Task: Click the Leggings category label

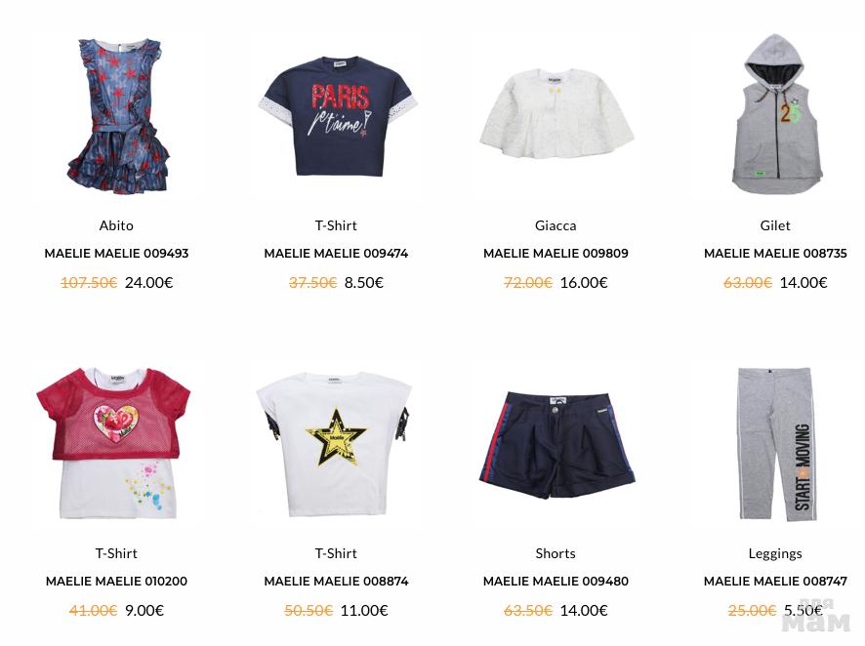Action: coord(775,554)
